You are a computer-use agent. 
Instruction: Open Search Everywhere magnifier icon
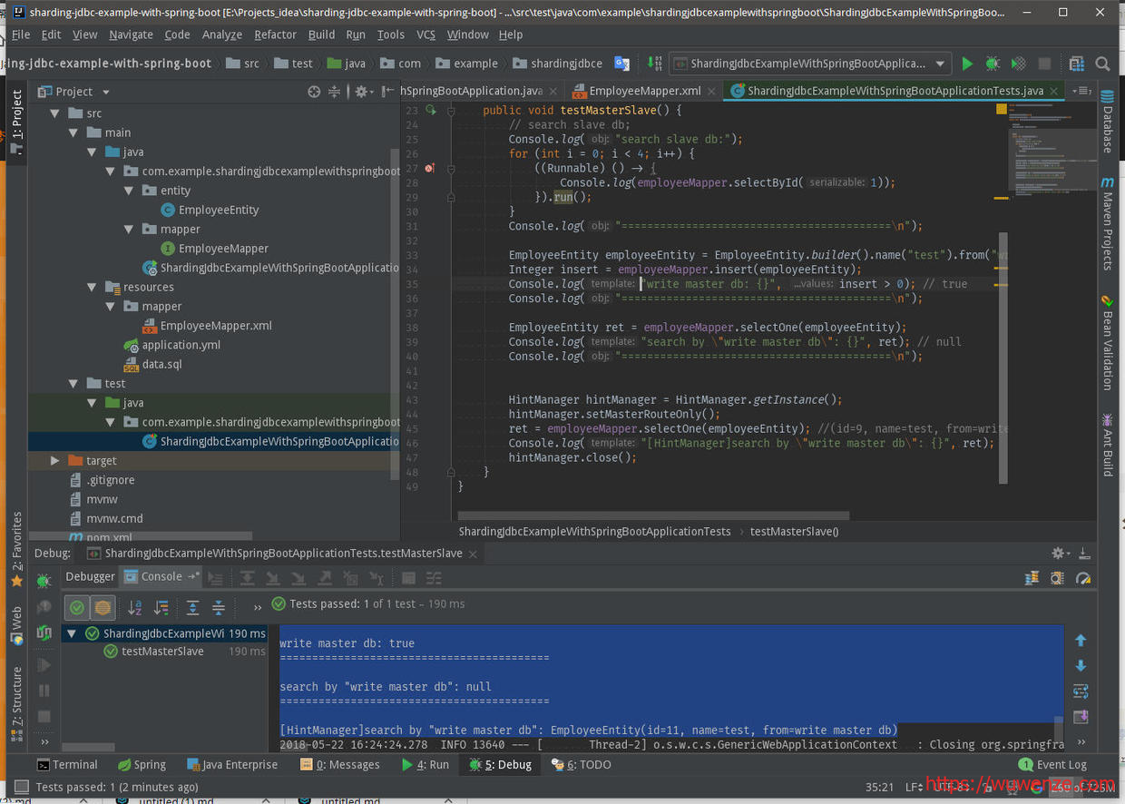[1102, 64]
